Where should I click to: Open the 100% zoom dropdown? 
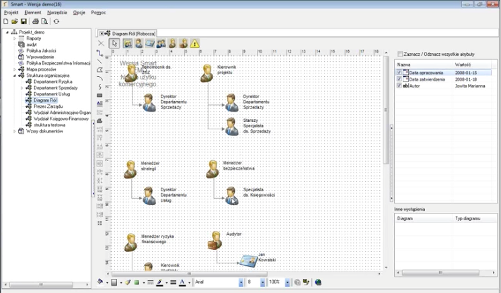[286, 282]
